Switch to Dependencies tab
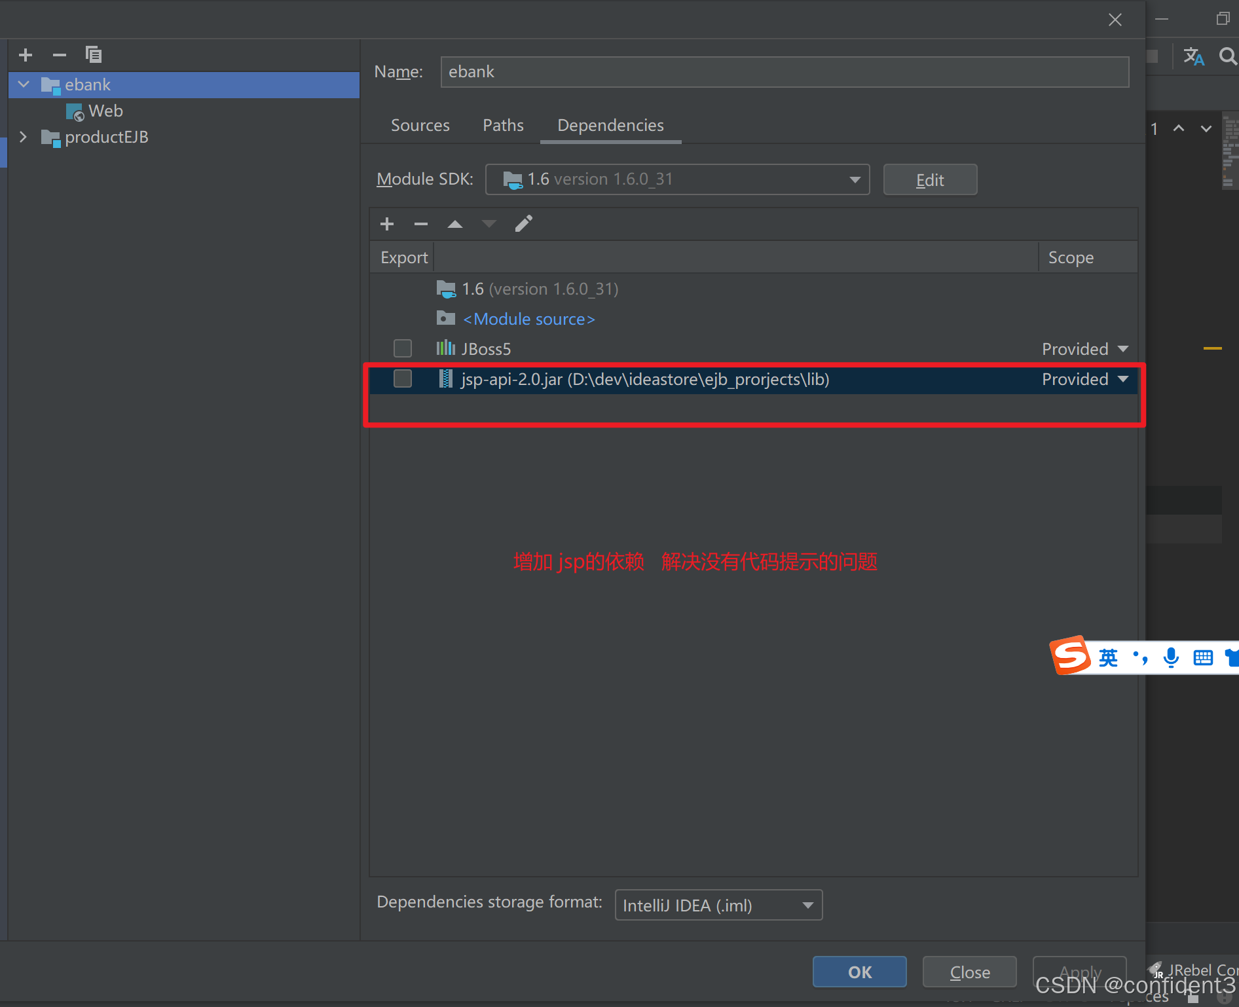The image size is (1239, 1007). (x=610, y=125)
